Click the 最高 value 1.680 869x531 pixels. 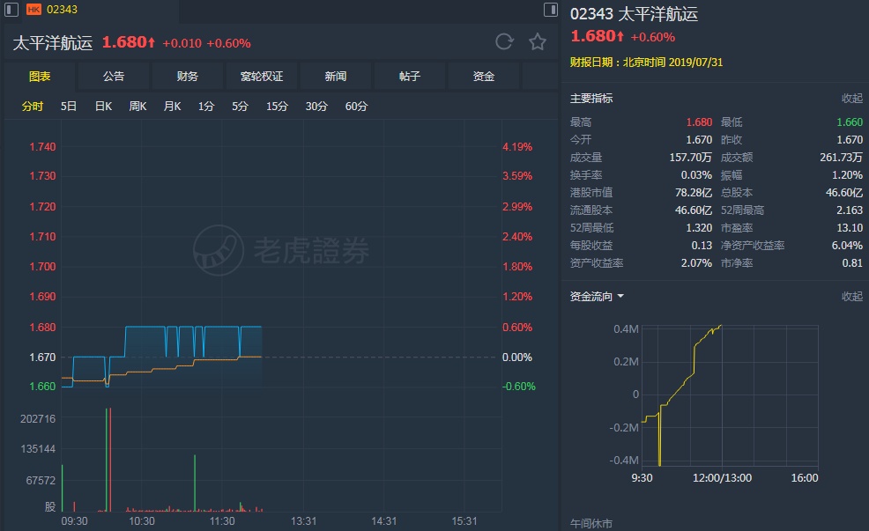tap(699, 122)
